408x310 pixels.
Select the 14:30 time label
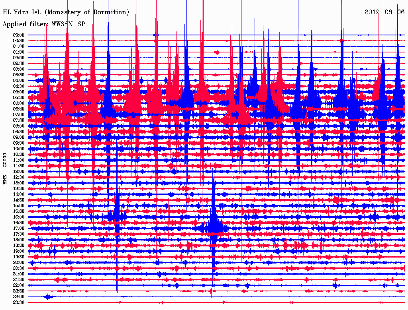[x=19, y=200]
